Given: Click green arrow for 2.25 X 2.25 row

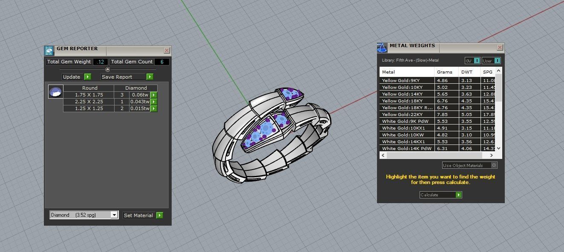Looking at the screenshot, I should point(154,102).
